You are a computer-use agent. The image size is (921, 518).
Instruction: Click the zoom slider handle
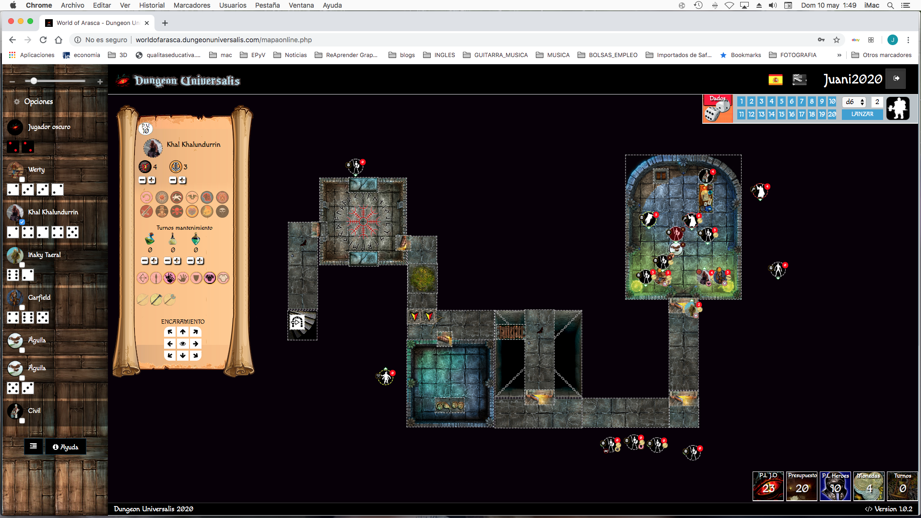pos(34,81)
